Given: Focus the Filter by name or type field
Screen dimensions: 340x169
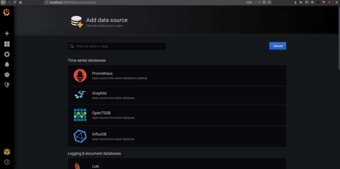Looking at the screenshot, I should pos(117,46).
